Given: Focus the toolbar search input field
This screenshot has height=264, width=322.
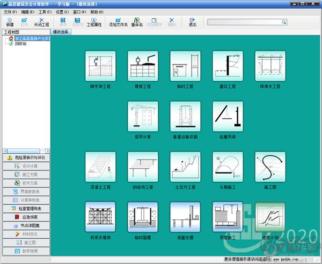Looking at the screenshot, I should click(x=244, y=22).
